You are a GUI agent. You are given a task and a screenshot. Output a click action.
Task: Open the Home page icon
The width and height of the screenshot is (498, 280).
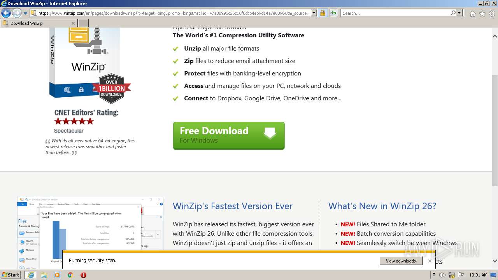472,14
